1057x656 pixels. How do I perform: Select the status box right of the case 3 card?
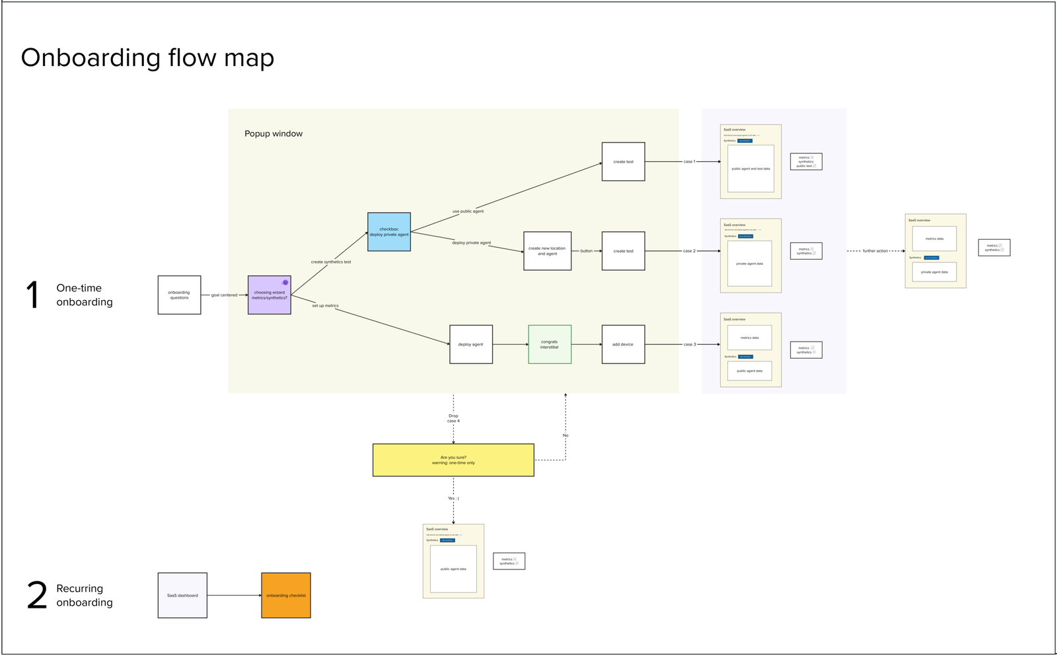(806, 350)
